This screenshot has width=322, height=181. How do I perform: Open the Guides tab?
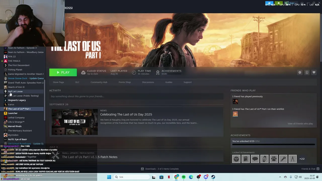(169, 82)
